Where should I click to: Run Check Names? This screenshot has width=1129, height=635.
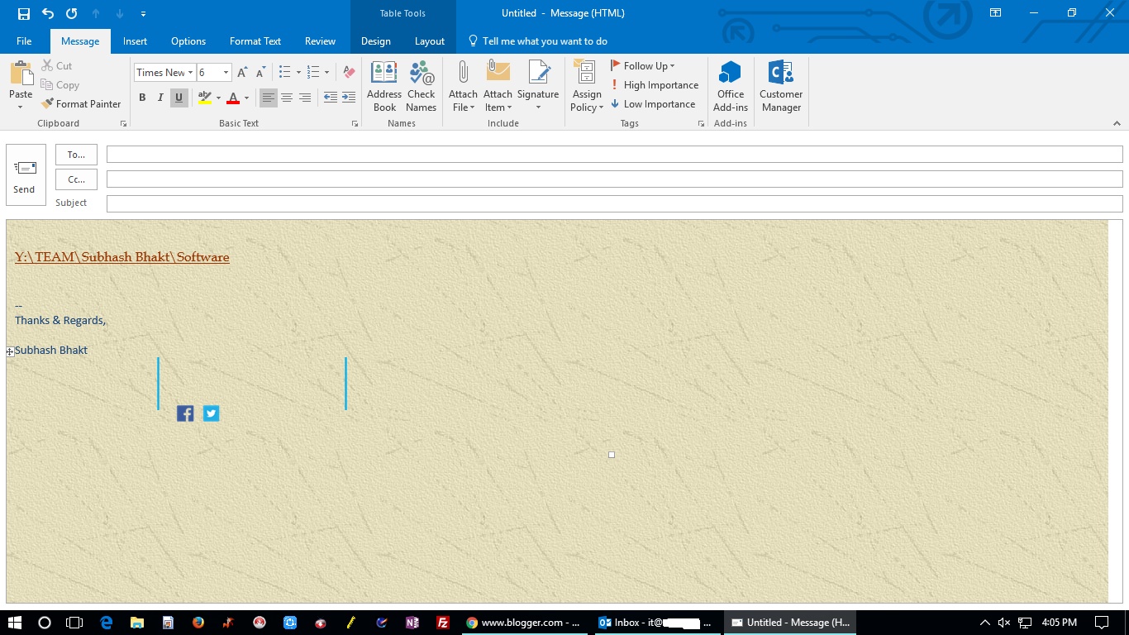click(421, 86)
